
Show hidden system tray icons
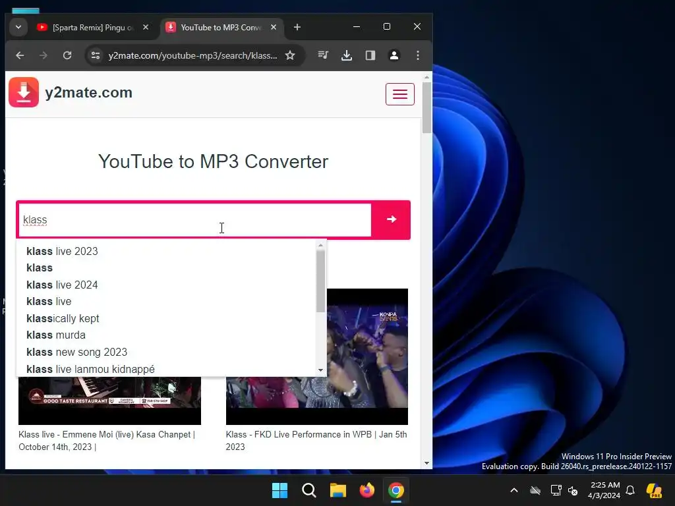pos(514,490)
